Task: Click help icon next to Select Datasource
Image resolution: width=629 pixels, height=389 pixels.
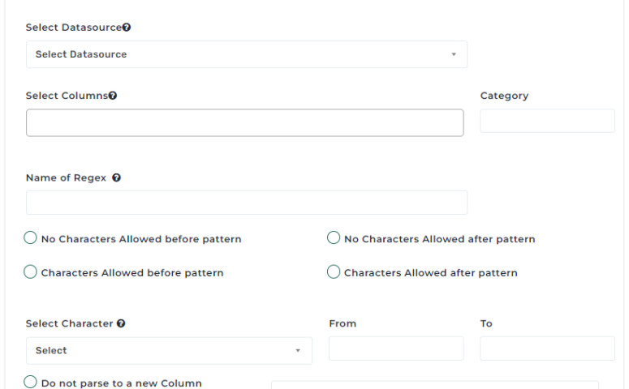Action: coord(127,28)
